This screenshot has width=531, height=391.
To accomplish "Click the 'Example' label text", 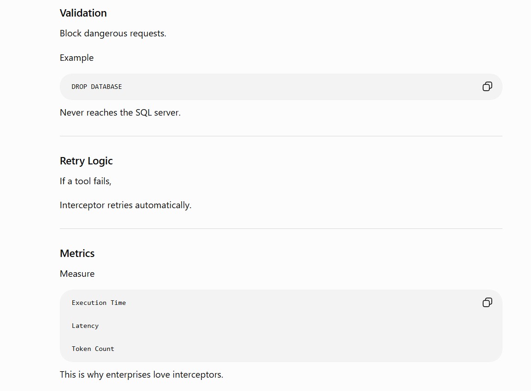I will pos(77,58).
